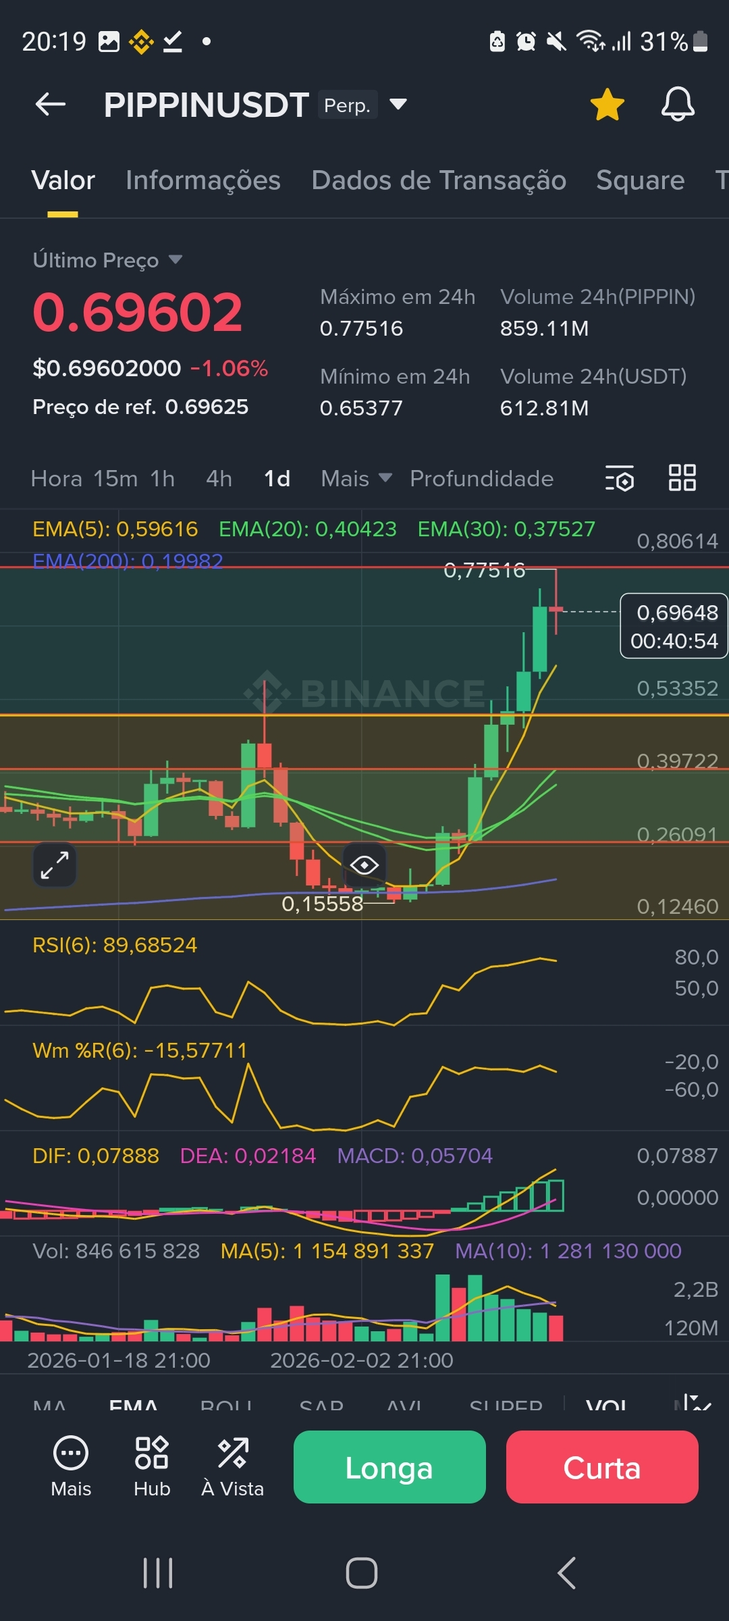
Task: Open the Dados de Transação tab
Action: coord(439,180)
